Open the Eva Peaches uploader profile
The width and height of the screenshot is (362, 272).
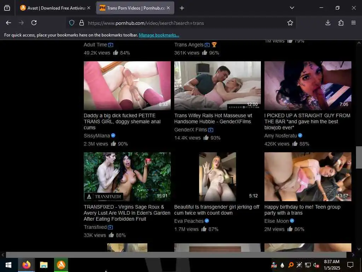[189, 221]
